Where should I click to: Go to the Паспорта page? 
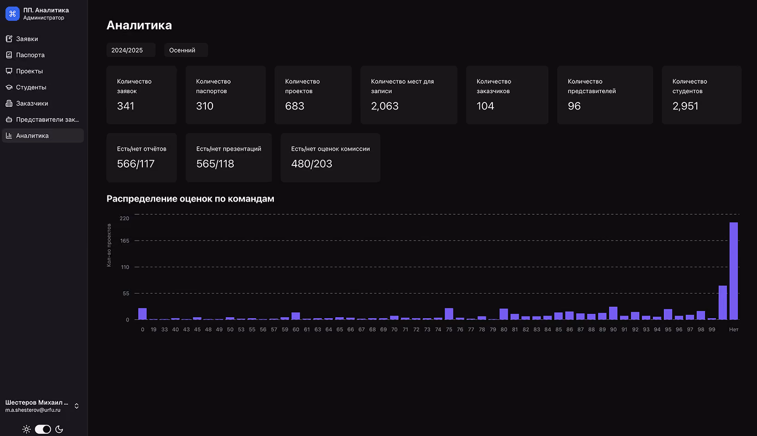tap(43, 55)
